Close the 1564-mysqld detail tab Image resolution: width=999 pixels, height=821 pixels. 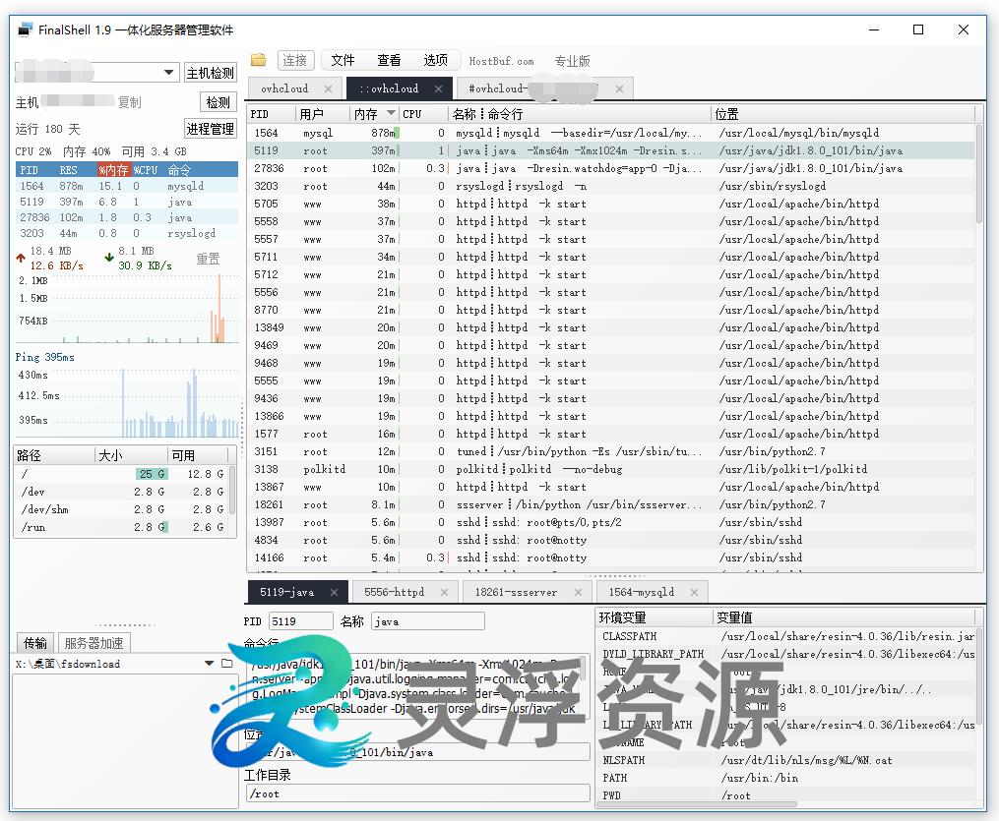(695, 592)
